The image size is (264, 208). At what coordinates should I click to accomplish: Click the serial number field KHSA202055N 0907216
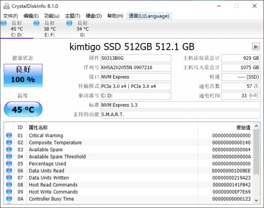pyautogui.click(x=136, y=67)
